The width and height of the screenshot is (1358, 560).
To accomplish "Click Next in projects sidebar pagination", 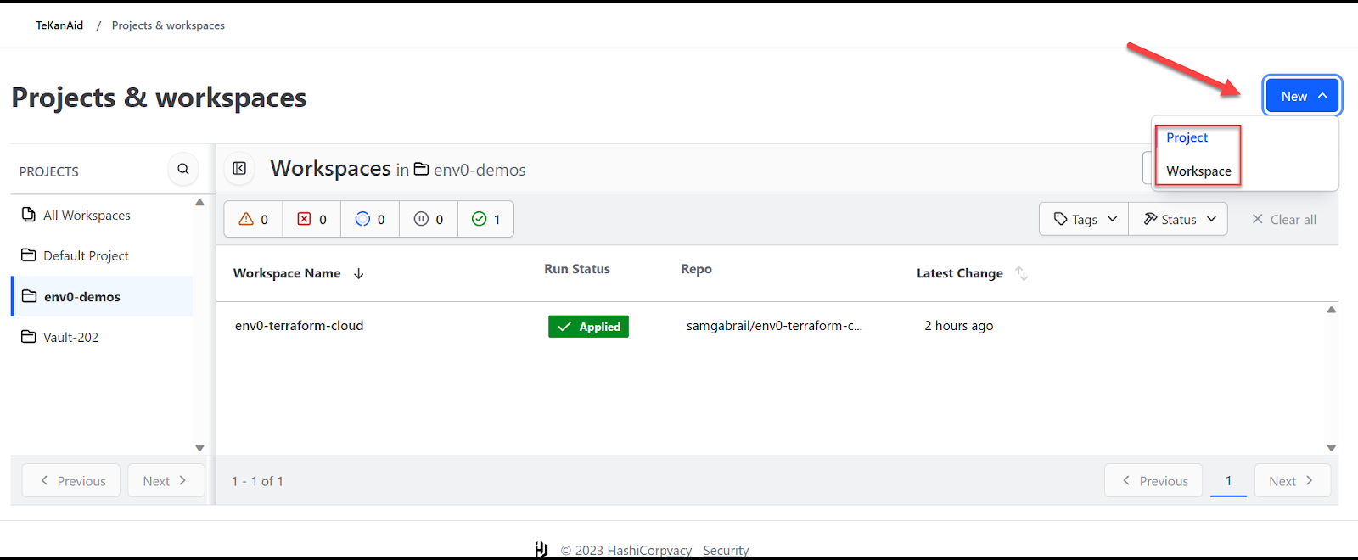I will 166,480.
